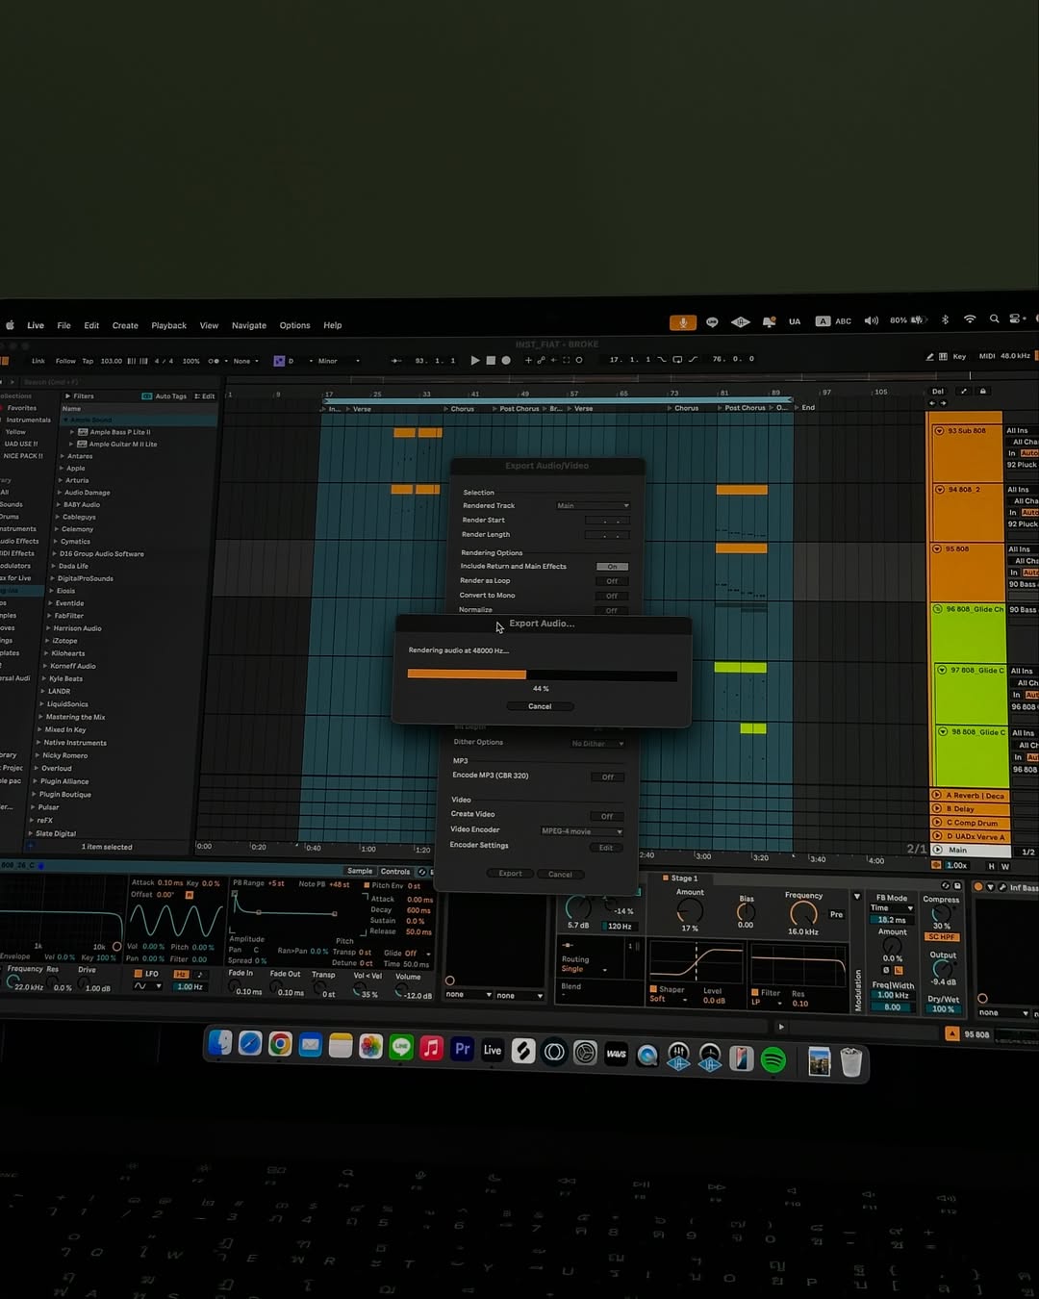Click the Tap tempo button
Image resolution: width=1039 pixels, height=1299 pixels.
[x=88, y=361]
